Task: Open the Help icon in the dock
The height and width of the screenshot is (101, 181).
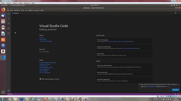Action: 3,45
